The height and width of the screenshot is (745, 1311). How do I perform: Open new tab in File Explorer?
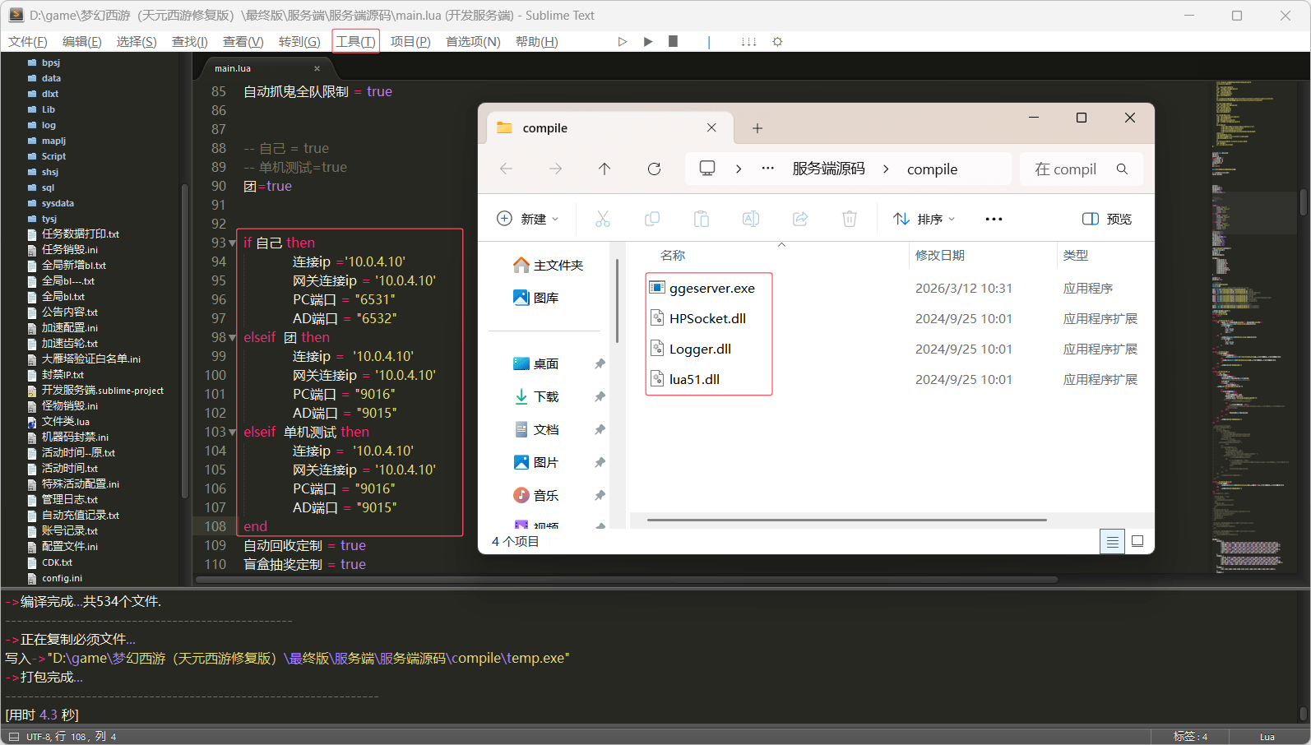pyautogui.click(x=757, y=128)
